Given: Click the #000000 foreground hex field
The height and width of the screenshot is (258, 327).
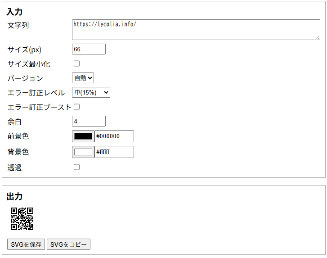Looking at the screenshot, I should coord(114,136).
